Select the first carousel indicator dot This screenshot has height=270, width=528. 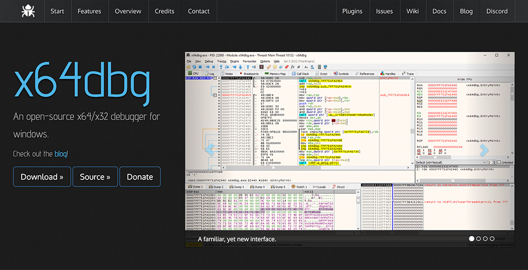(x=472, y=239)
